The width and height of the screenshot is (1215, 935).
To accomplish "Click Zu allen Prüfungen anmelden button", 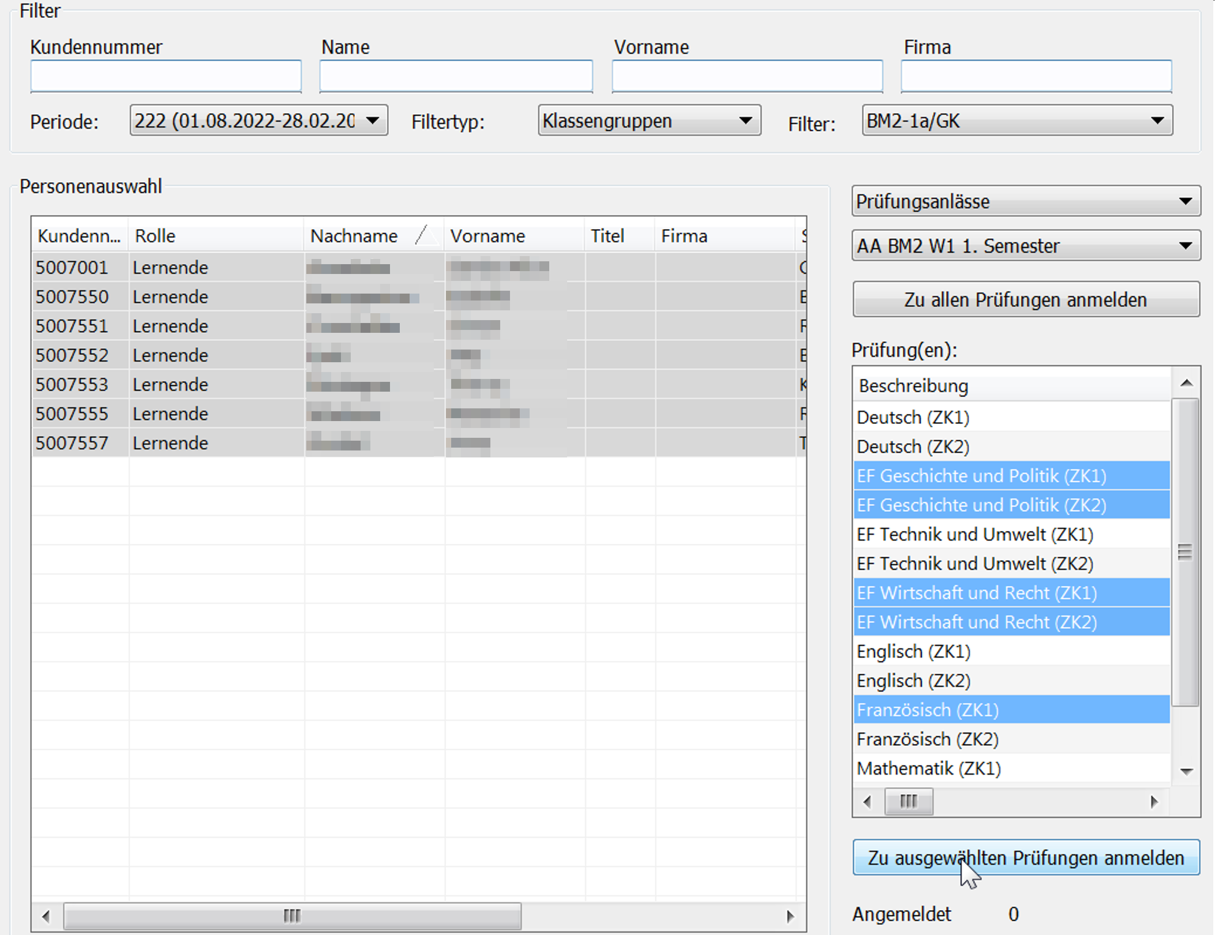I will 1025,299.
